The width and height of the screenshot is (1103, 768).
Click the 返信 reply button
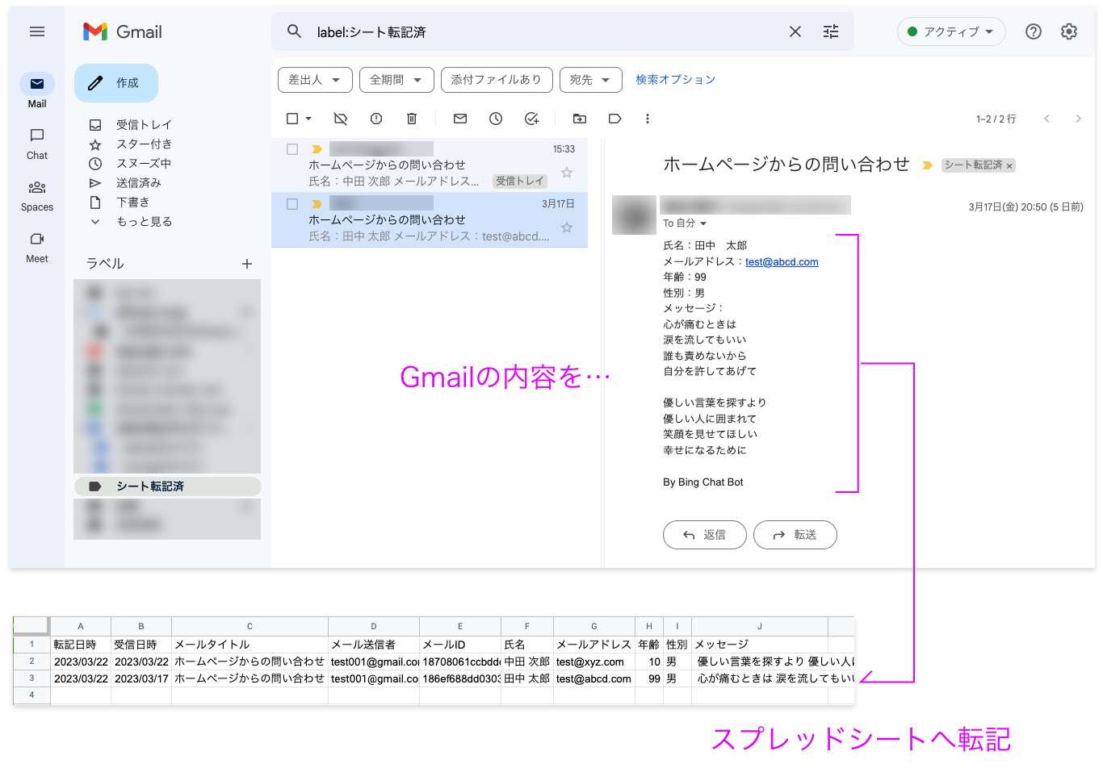pos(704,534)
